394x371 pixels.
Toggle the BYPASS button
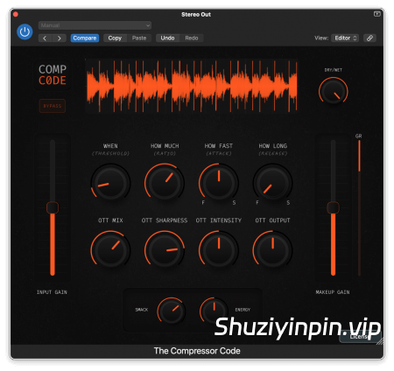click(x=53, y=106)
